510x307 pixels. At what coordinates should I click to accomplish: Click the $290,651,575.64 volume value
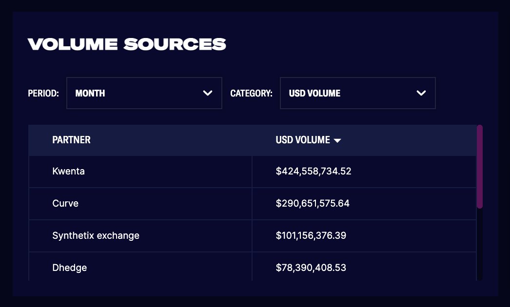313,203
